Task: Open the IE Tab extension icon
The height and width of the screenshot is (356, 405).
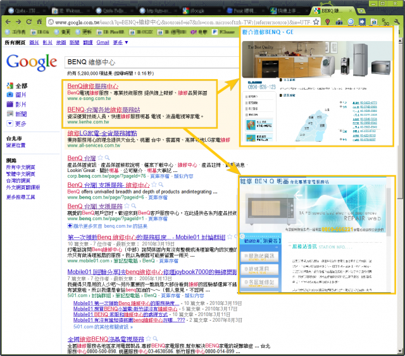Action: point(374,22)
